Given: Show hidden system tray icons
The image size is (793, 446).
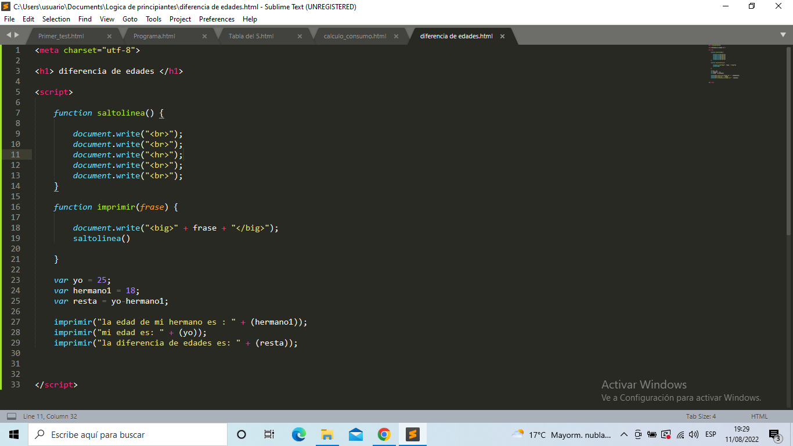Looking at the screenshot, I should click(x=624, y=434).
